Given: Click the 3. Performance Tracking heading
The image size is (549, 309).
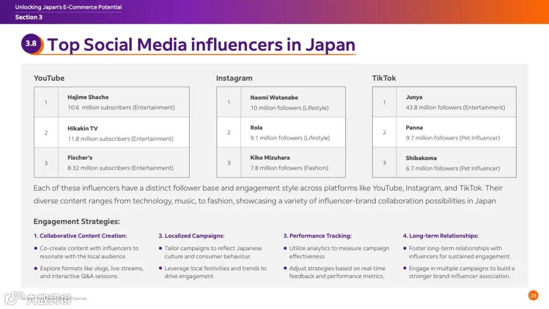Looking at the screenshot, I should pyautogui.click(x=318, y=236).
